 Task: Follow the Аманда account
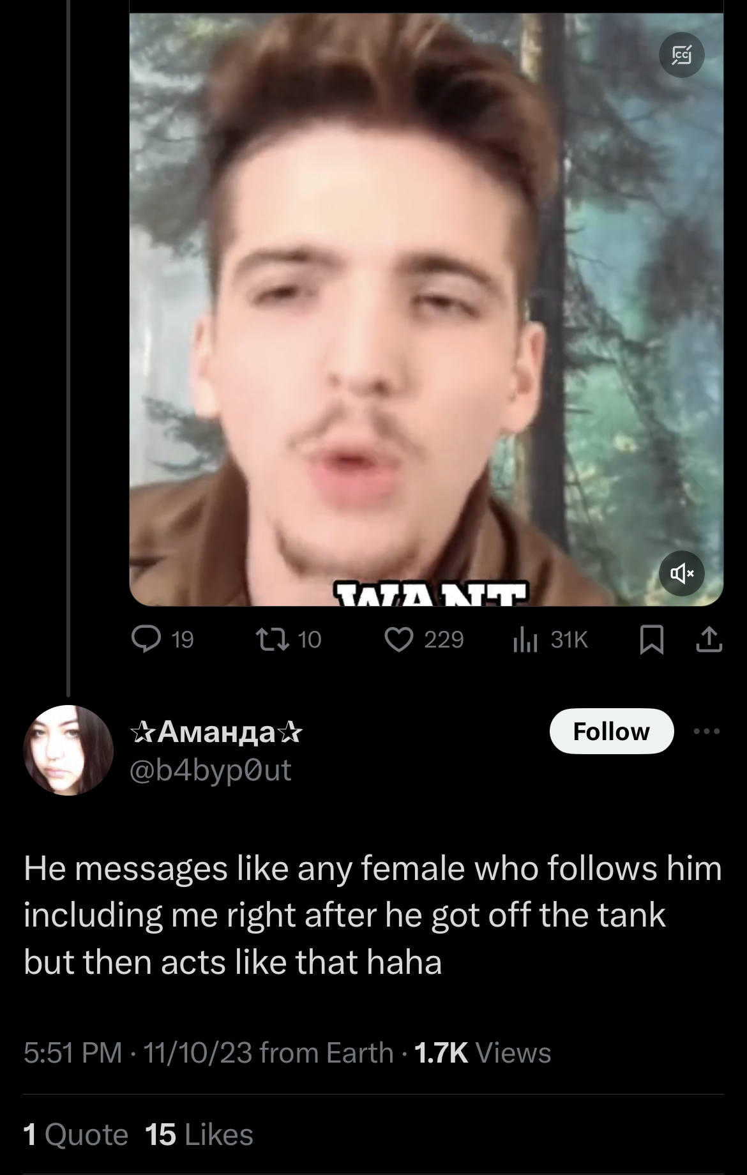612,731
